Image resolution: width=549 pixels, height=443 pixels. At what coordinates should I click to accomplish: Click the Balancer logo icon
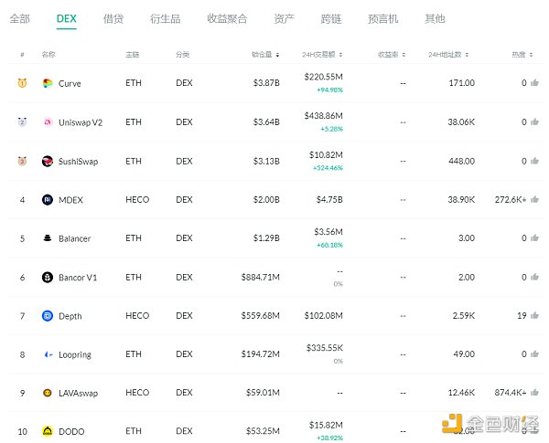pos(47,238)
